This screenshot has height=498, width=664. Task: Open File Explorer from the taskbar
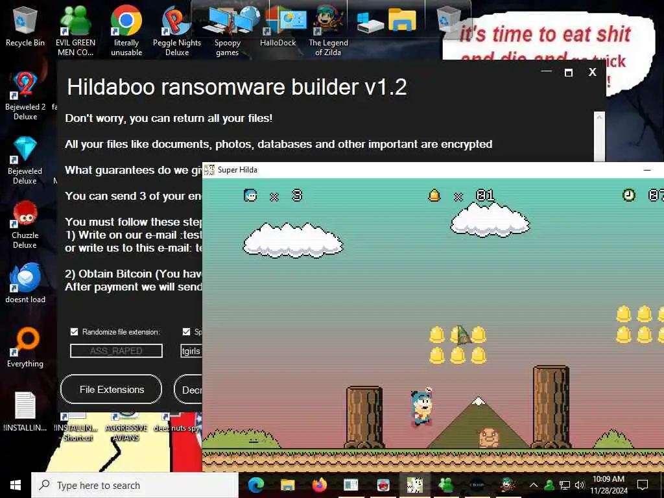[x=287, y=485]
